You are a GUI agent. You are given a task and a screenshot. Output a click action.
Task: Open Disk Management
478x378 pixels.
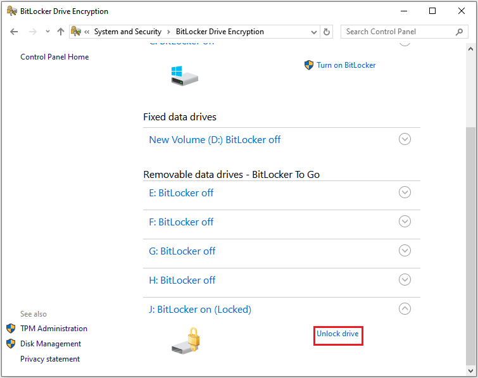[x=51, y=344]
